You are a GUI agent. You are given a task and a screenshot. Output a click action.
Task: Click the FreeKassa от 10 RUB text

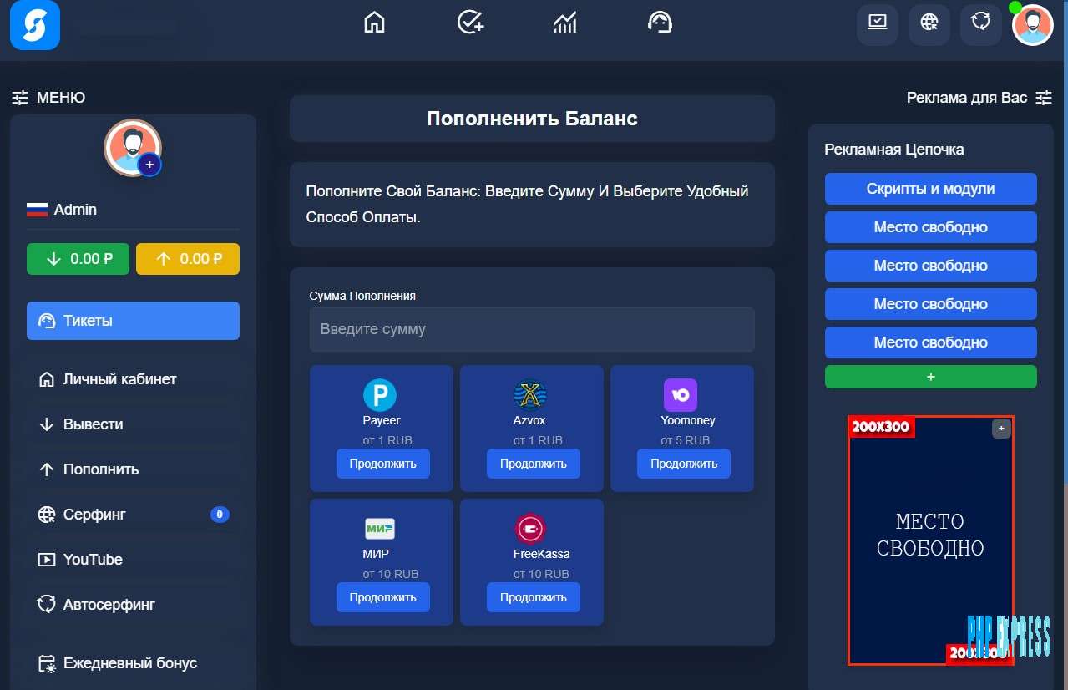[x=541, y=574]
